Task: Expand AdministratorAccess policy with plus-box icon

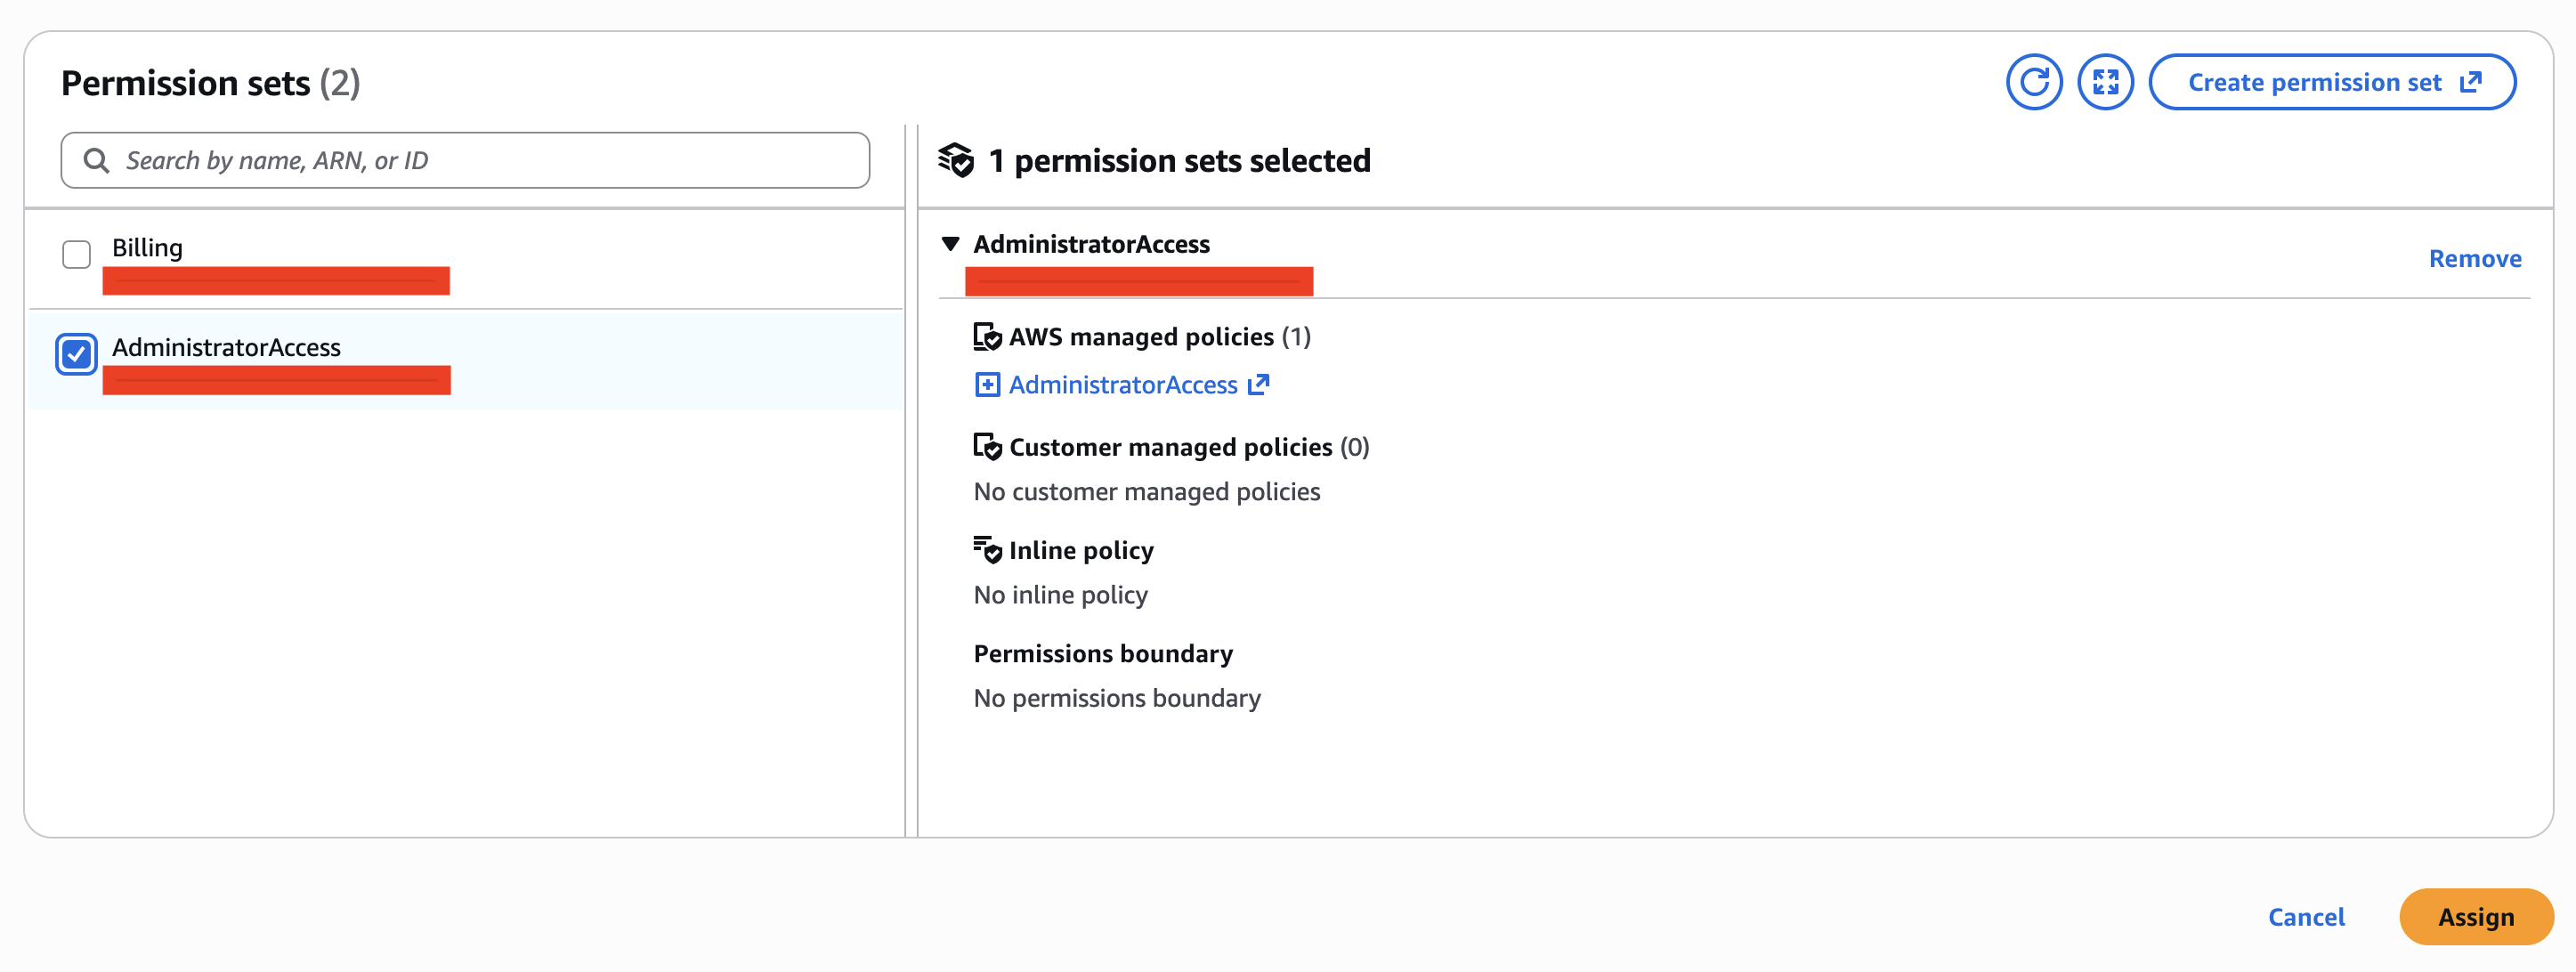Action: (x=986, y=384)
